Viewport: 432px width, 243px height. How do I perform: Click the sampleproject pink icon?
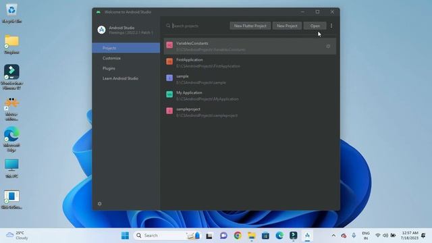169,111
